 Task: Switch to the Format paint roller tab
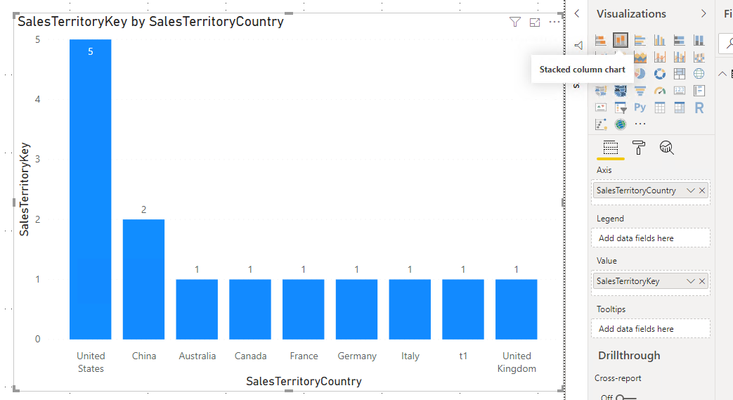click(639, 148)
